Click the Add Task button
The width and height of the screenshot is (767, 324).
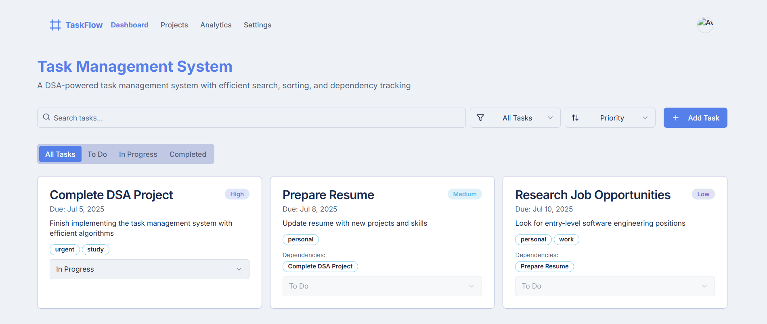point(696,118)
